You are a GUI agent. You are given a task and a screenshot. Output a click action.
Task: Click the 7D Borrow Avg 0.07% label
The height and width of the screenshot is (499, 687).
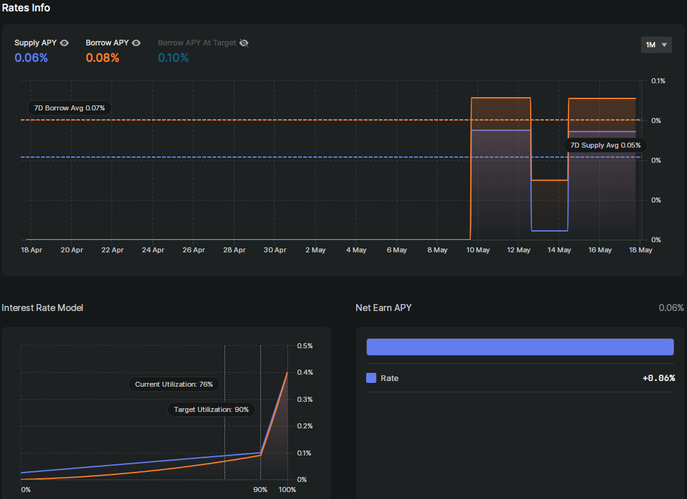coord(69,108)
